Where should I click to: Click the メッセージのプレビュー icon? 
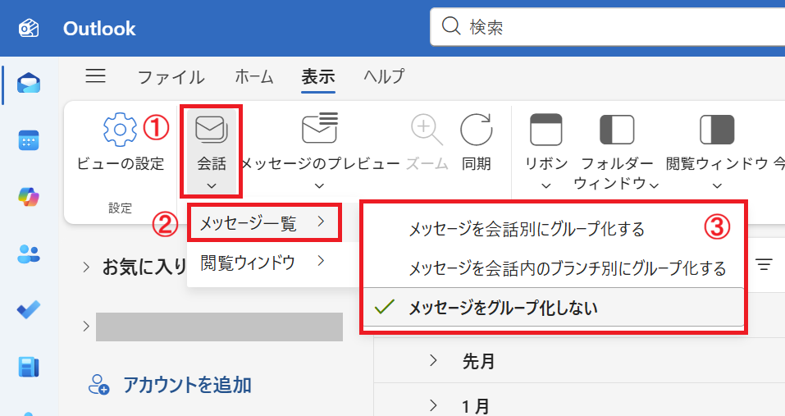click(320, 128)
